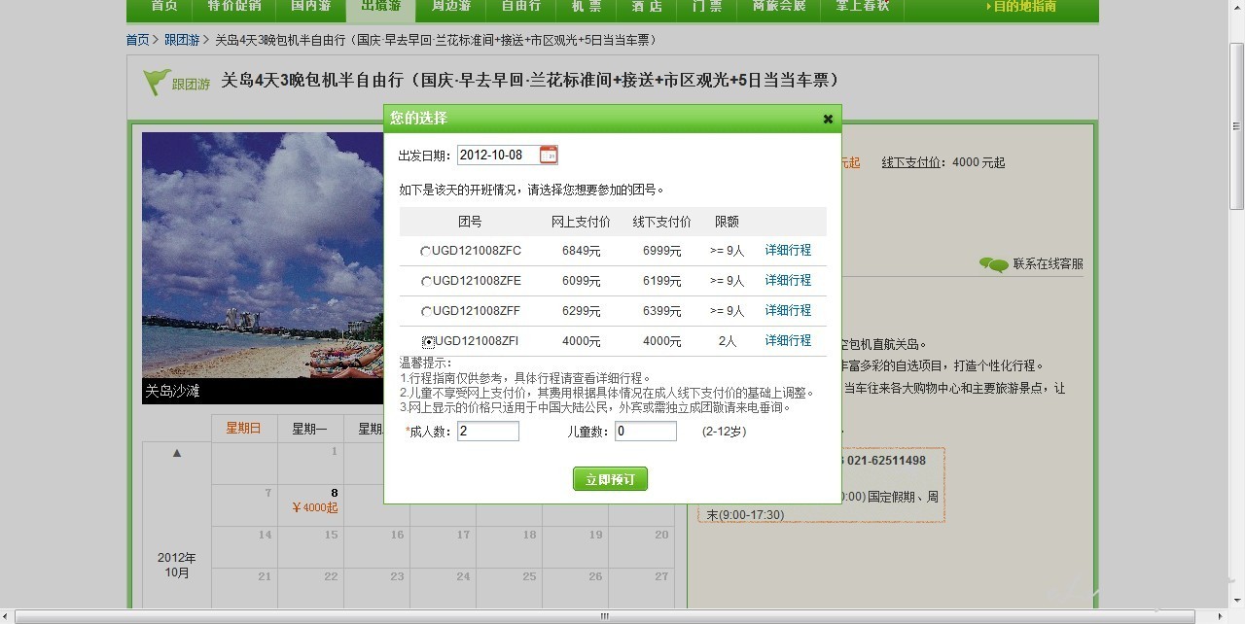Image resolution: width=1245 pixels, height=624 pixels.
Task: Open the departure date calendar picker icon
Action: tap(549, 155)
